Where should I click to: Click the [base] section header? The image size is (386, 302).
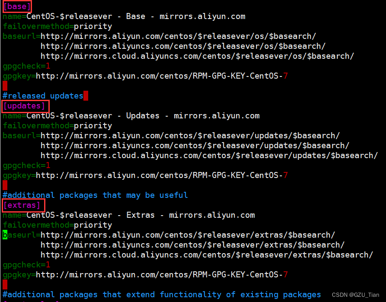tap(17, 6)
